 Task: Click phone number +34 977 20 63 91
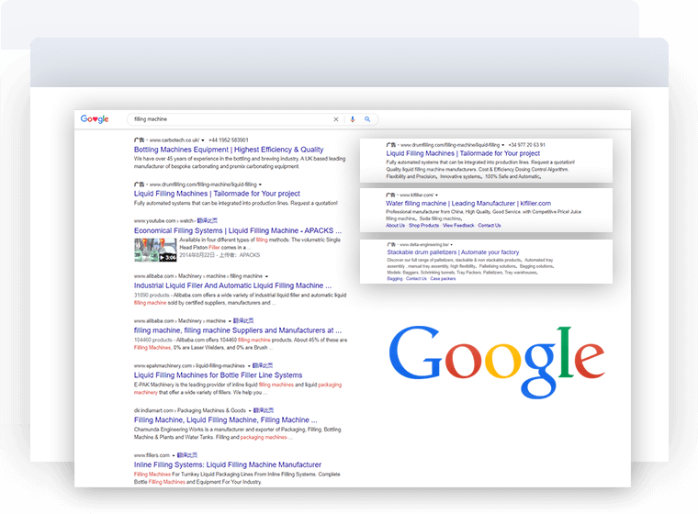point(526,145)
